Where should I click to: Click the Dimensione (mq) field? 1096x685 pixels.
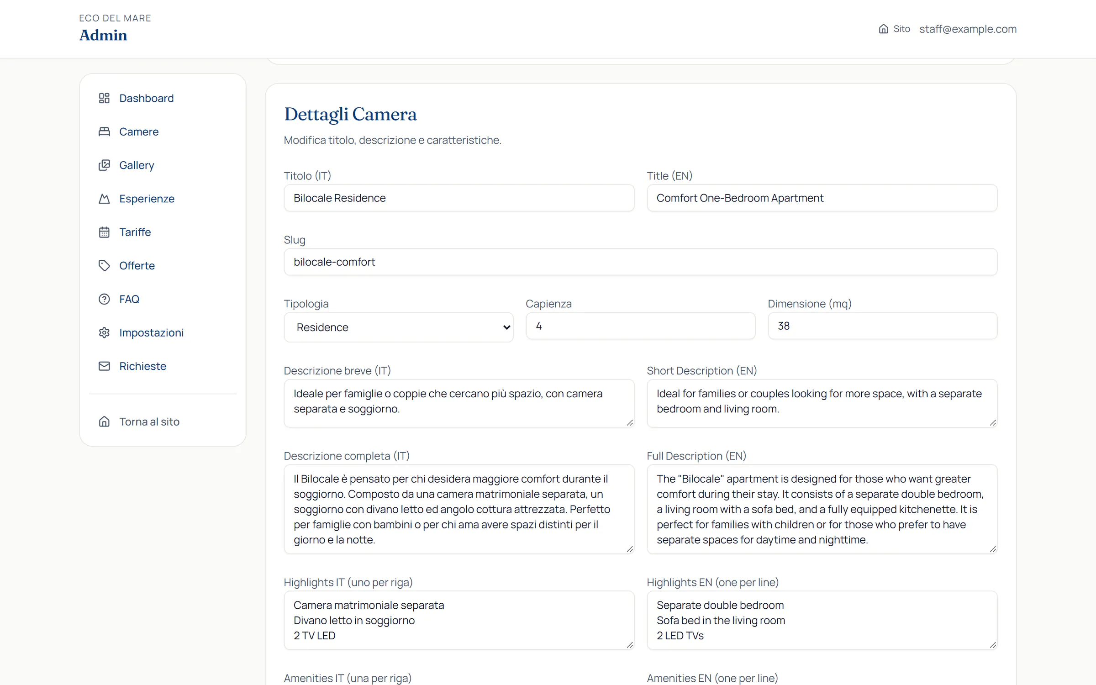coord(882,326)
